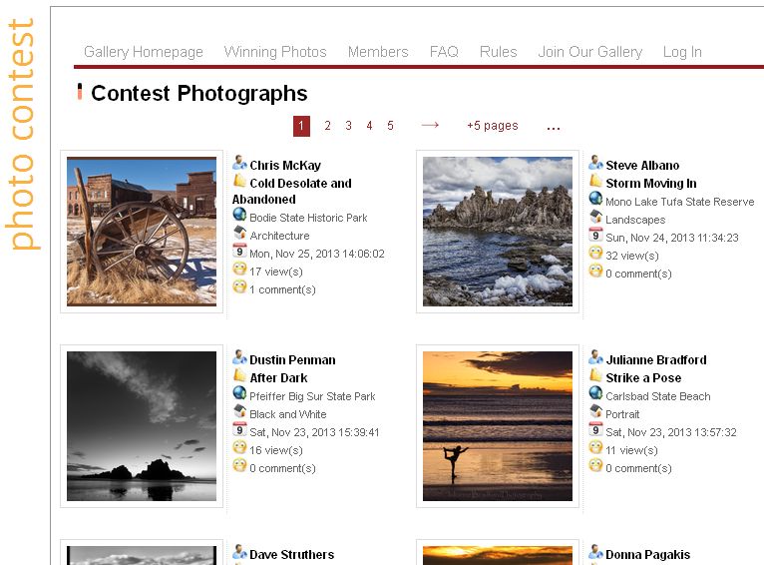Image resolution: width=764 pixels, height=565 pixels.
Task: Click the next page arrow
Action: [430, 126]
